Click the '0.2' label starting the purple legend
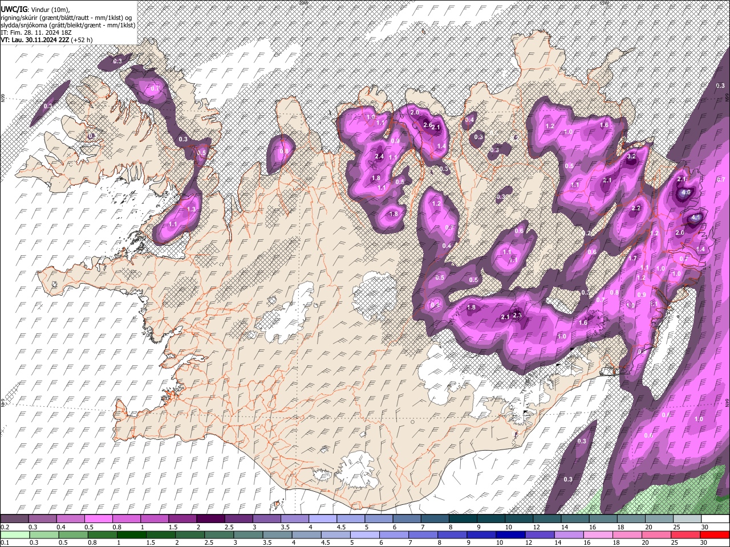Image resolution: width=730 pixels, height=547 pixels. coord(5,527)
